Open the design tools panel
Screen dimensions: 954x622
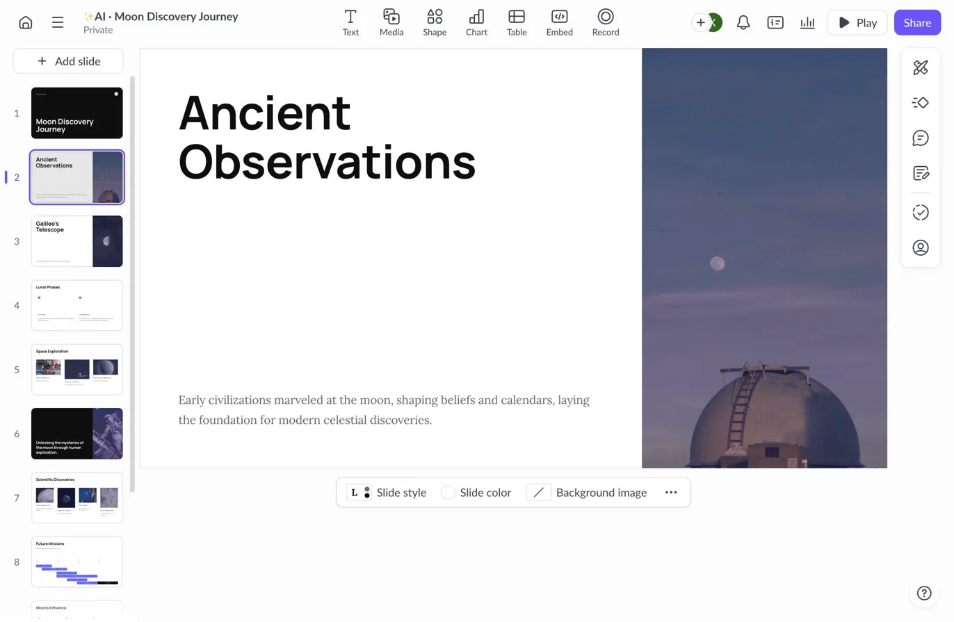click(x=921, y=67)
